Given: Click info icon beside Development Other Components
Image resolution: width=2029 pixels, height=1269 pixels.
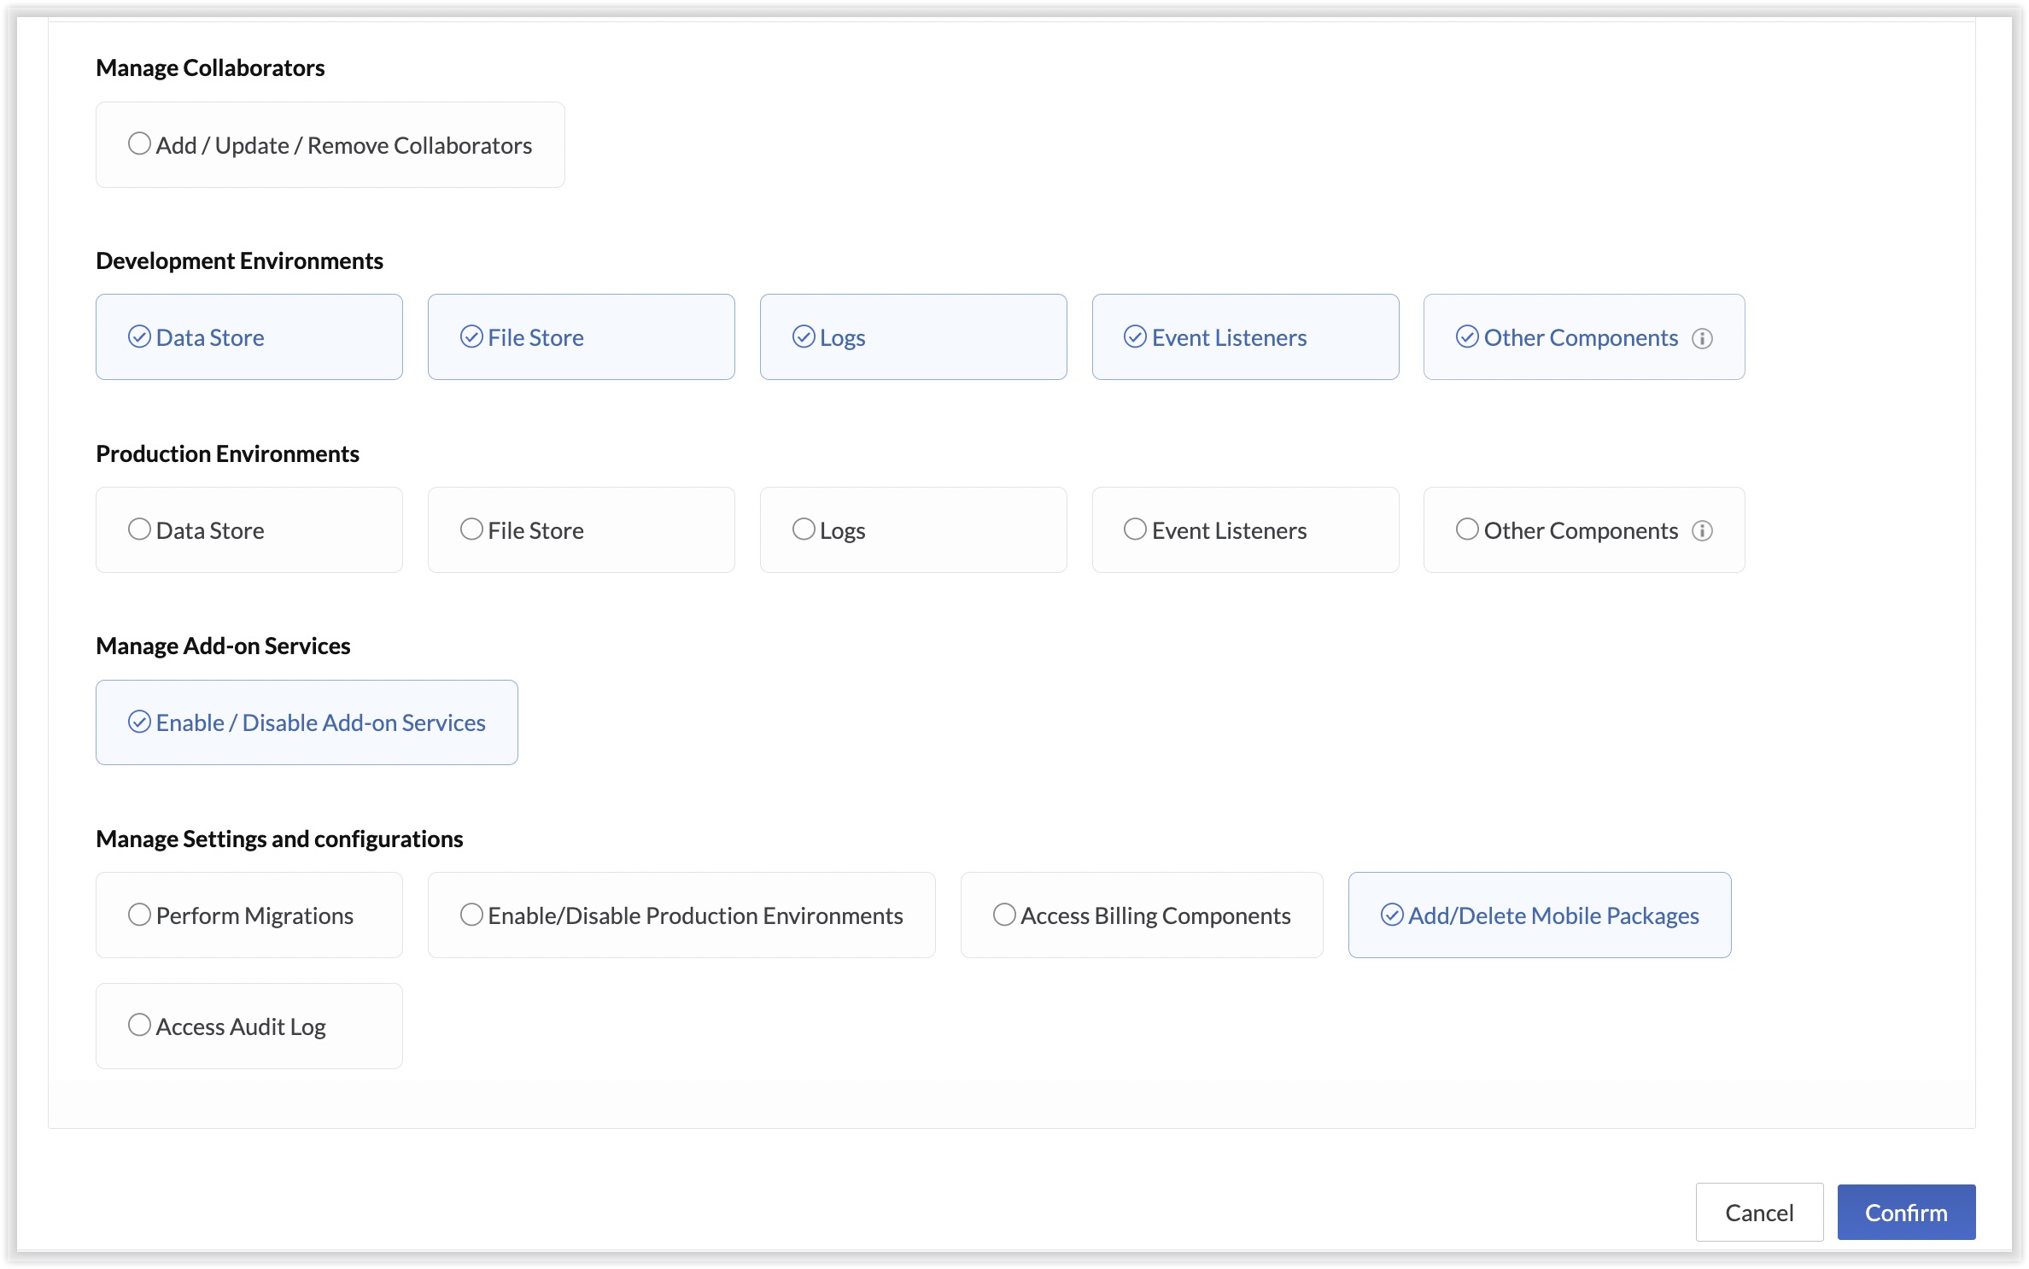Looking at the screenshot, I should [x=1702, y=338].
